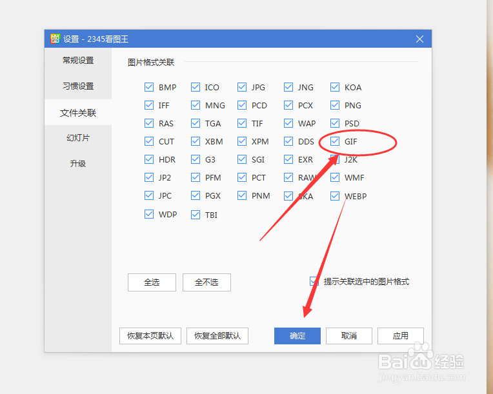Toggle the PNM format association
This screenshot has width=493, height=394.
click(x=242, y=195)
